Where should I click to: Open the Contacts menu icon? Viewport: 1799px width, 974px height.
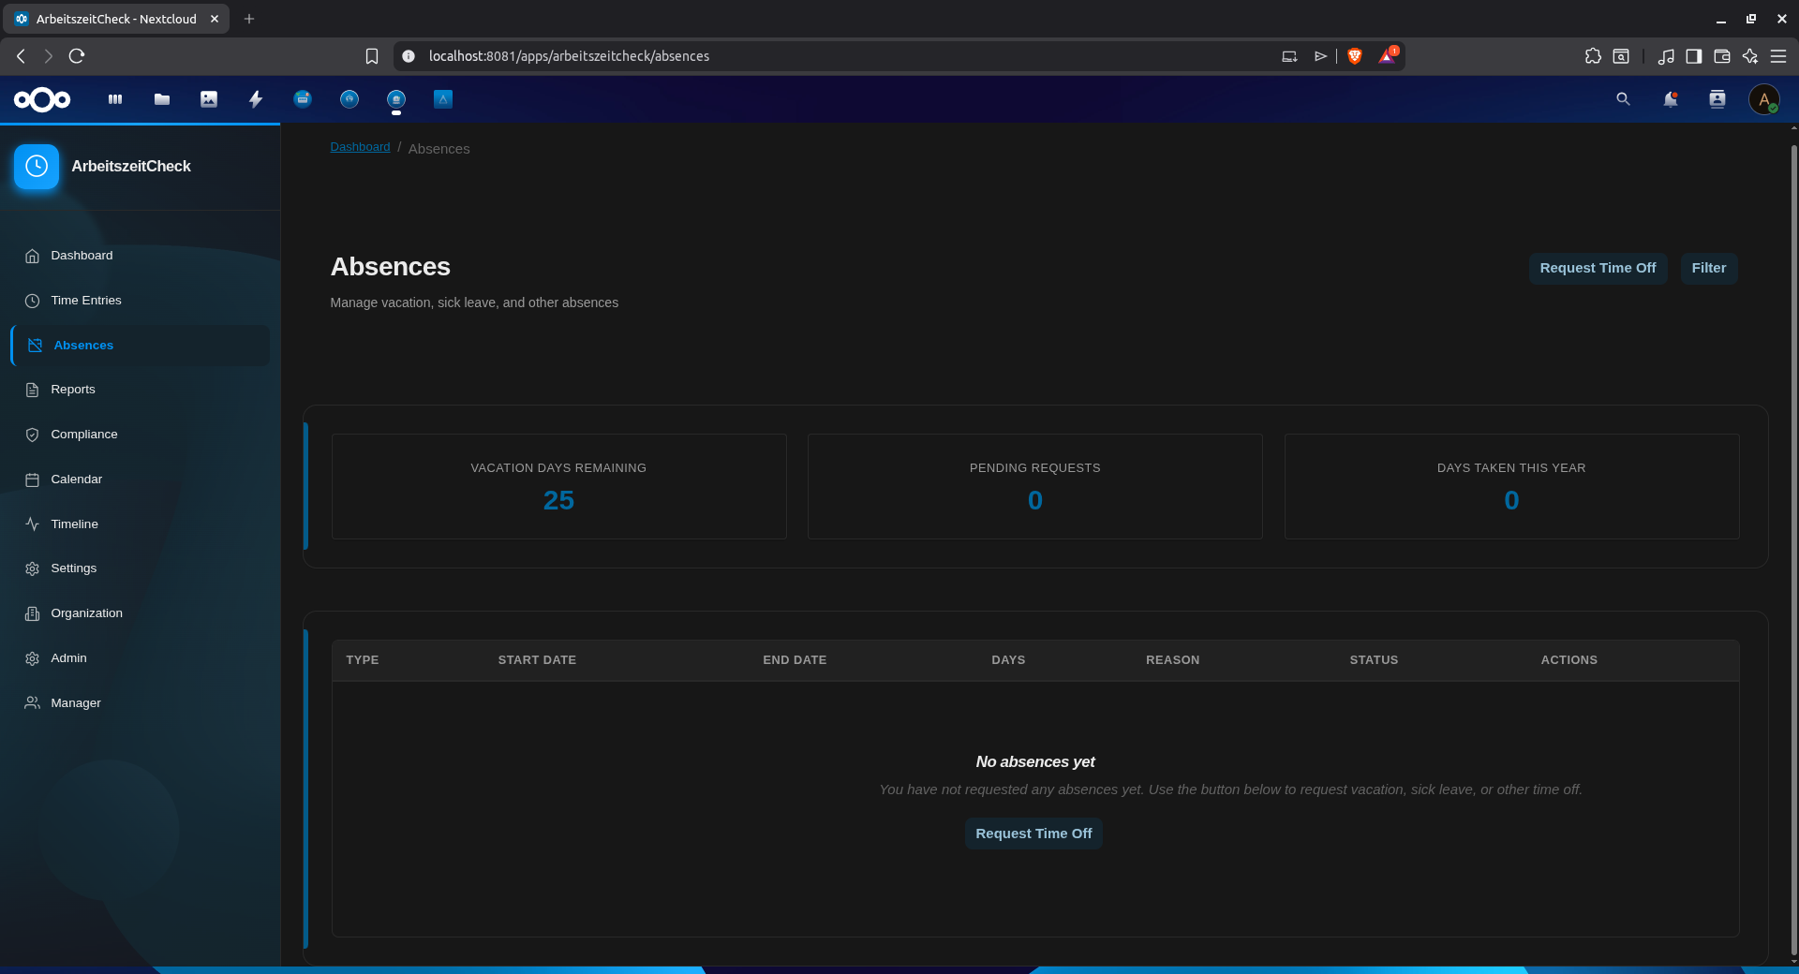click(1717, 99)
